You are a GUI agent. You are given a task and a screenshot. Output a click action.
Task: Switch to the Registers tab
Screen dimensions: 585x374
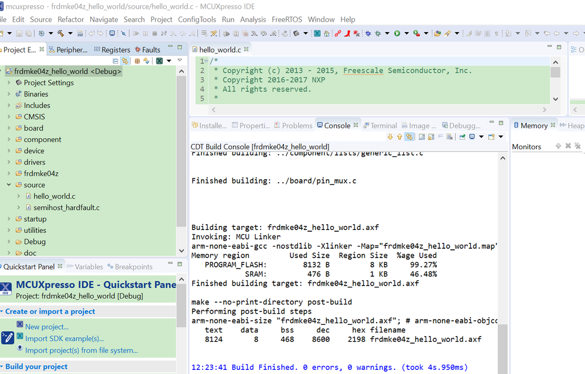pos(112,50)
